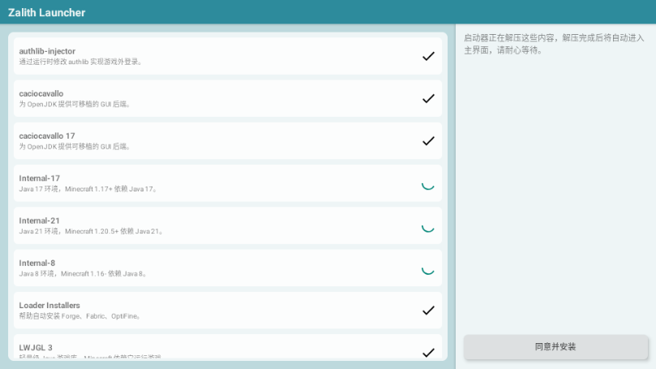Click the Forge, Fabric, OptiFine description text
656x369 pixels.
tap(80, 315)
